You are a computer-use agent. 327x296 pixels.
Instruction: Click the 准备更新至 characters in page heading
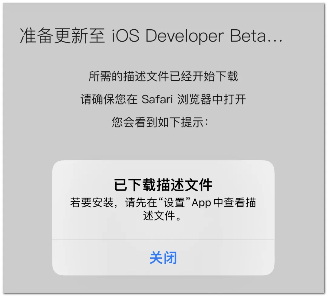[62, 36]
